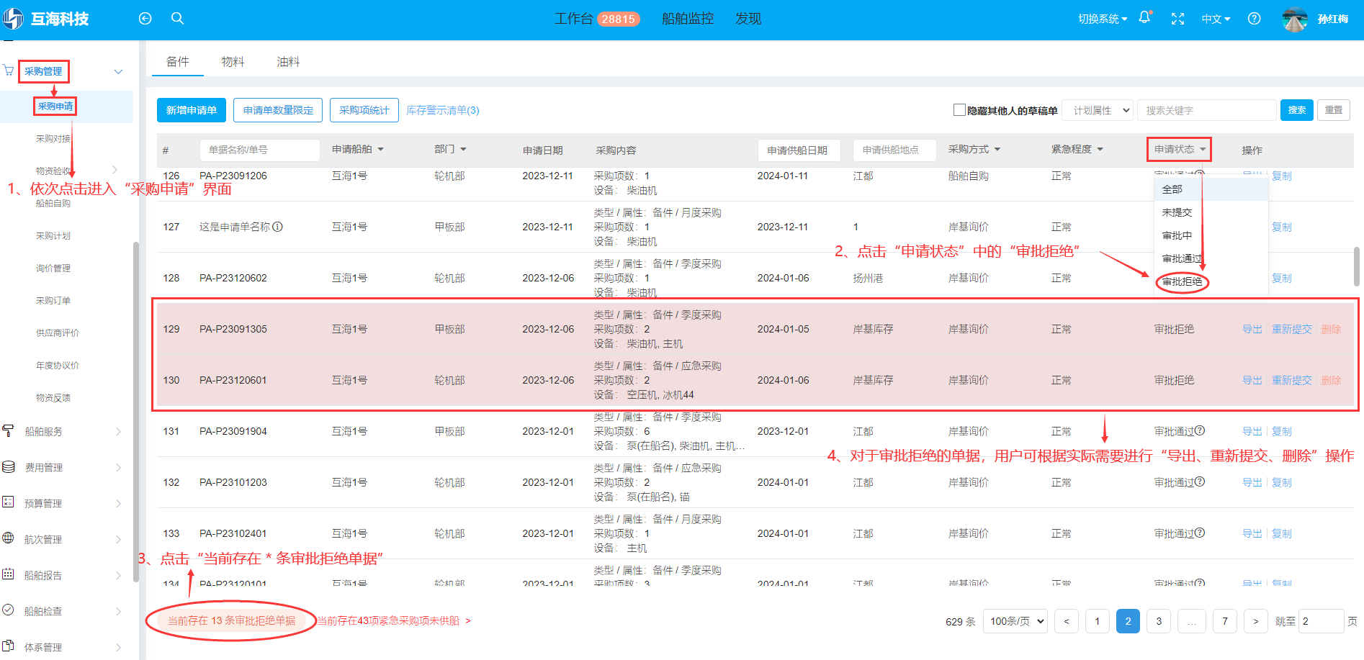Click 删除 for PA-P23120601

pyautogui.click(x=1331, y=380)
